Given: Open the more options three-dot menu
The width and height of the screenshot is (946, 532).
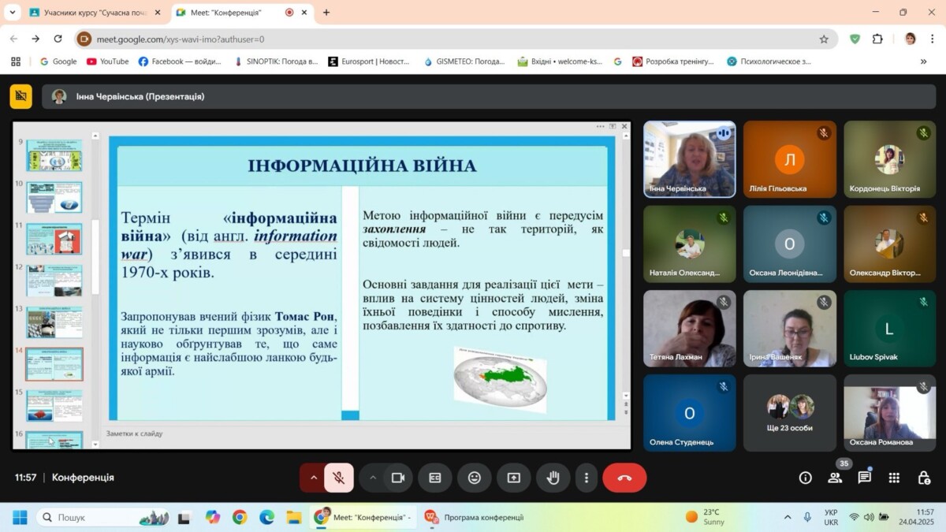Looking at the screenshot, I should [x=586, y=478].
